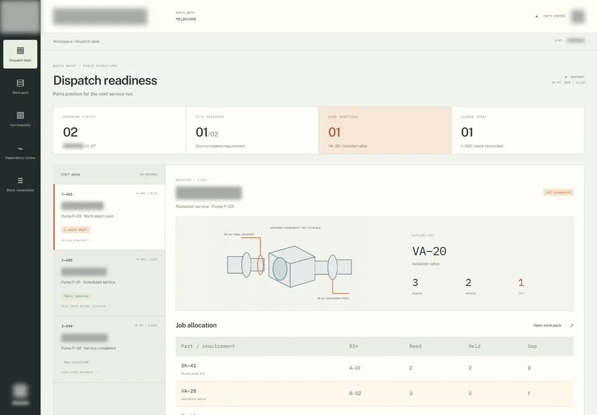Image resolution: width=597 pixels, height=415 pixels.
Task: Click the Workspace breadcrumb link
Action: pos(62,42)
